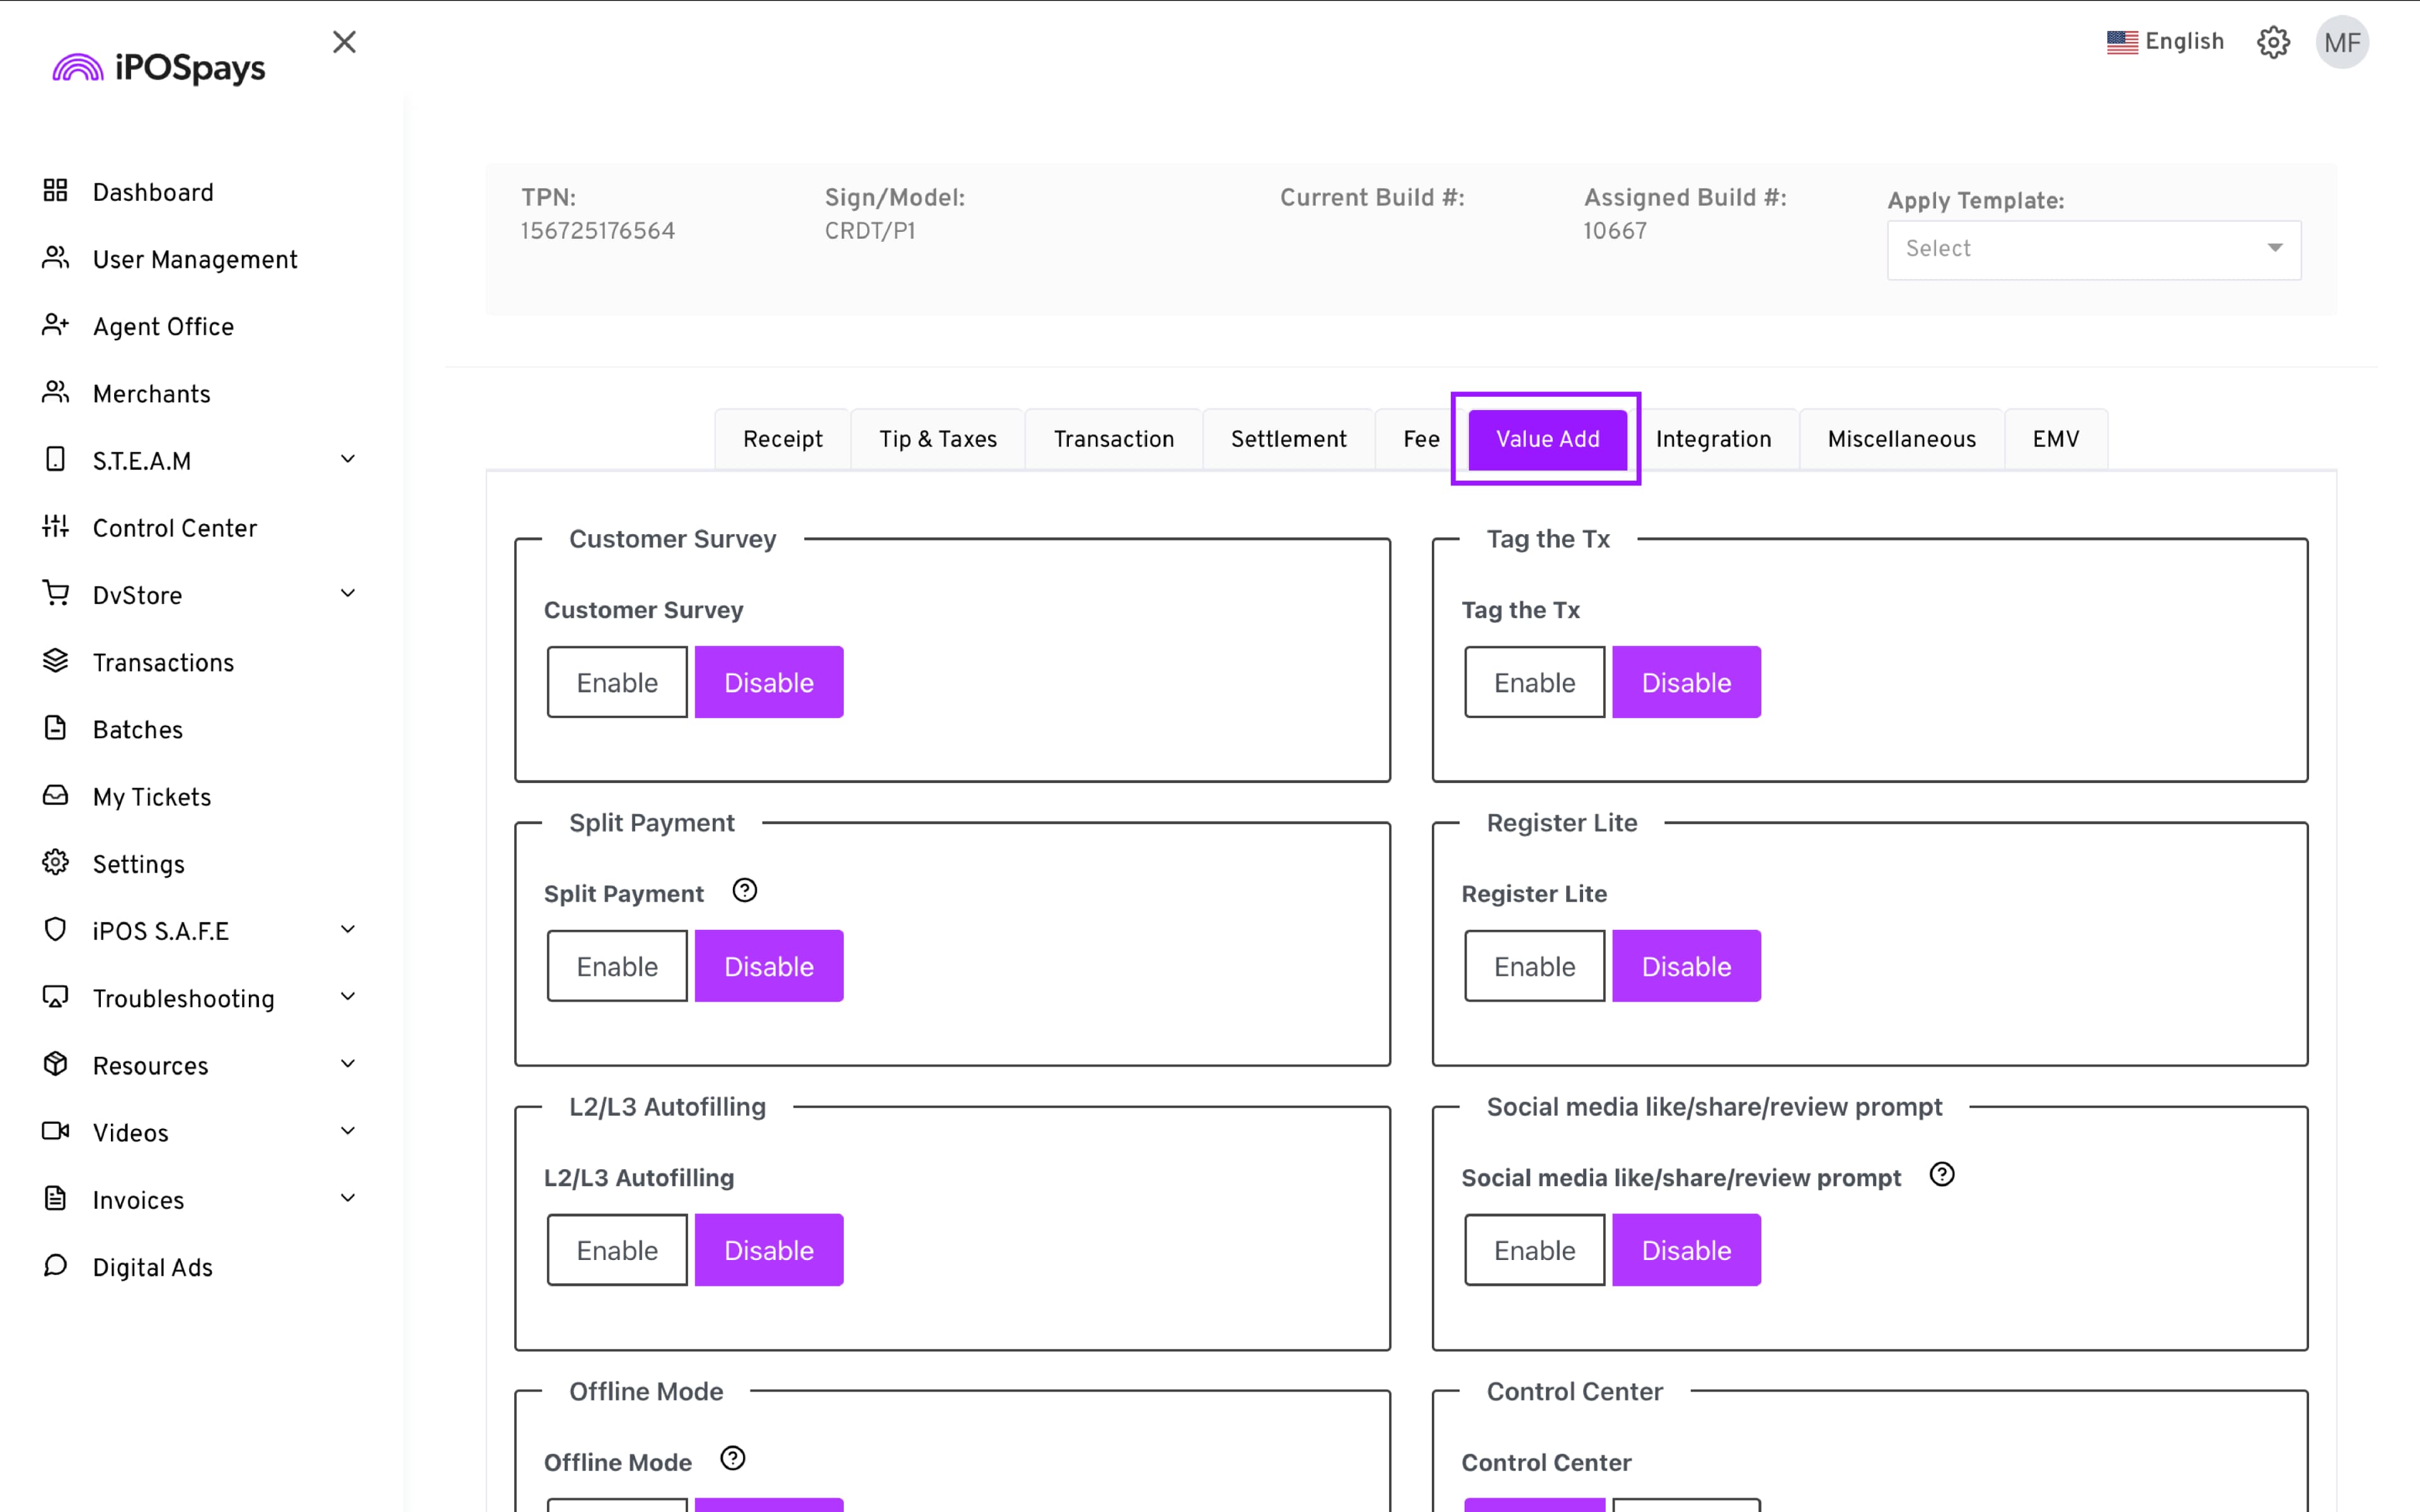Click Disable under Register Lite
Image resolution: width=2420 pixels, height=1512 pixels.
coord(1685,966)
